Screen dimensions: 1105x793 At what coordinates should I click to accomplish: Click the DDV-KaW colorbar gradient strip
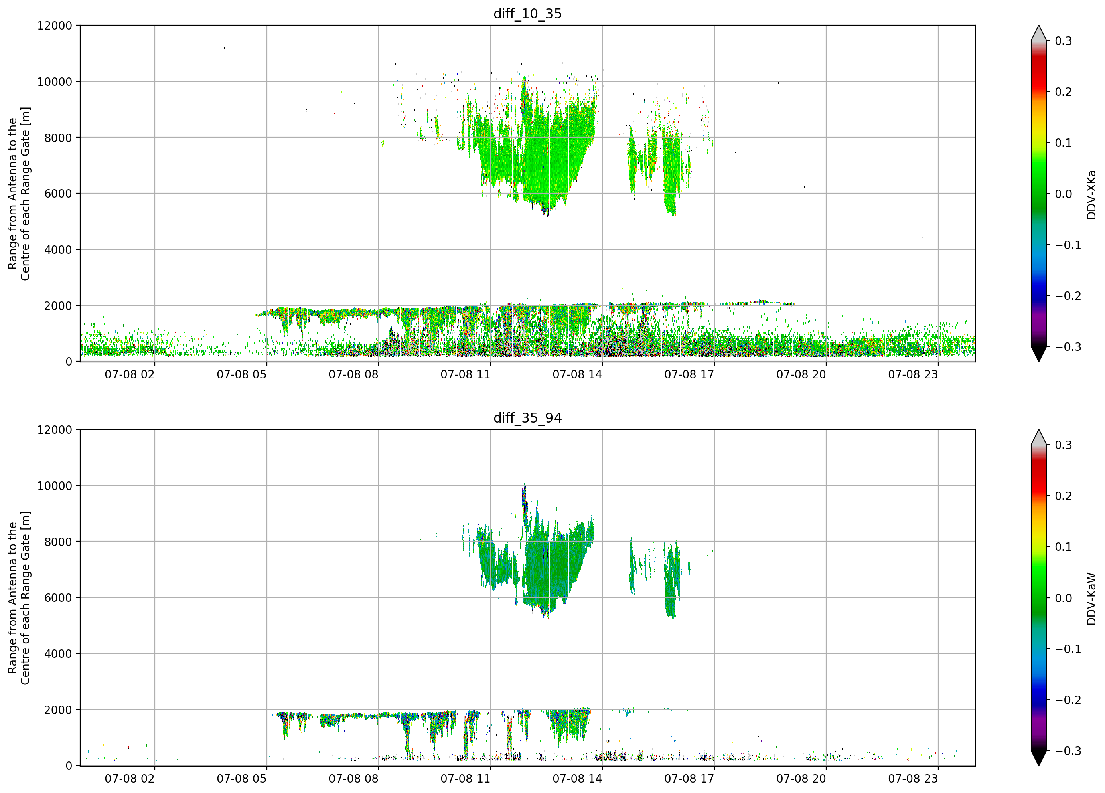(x=1038, y=598)
